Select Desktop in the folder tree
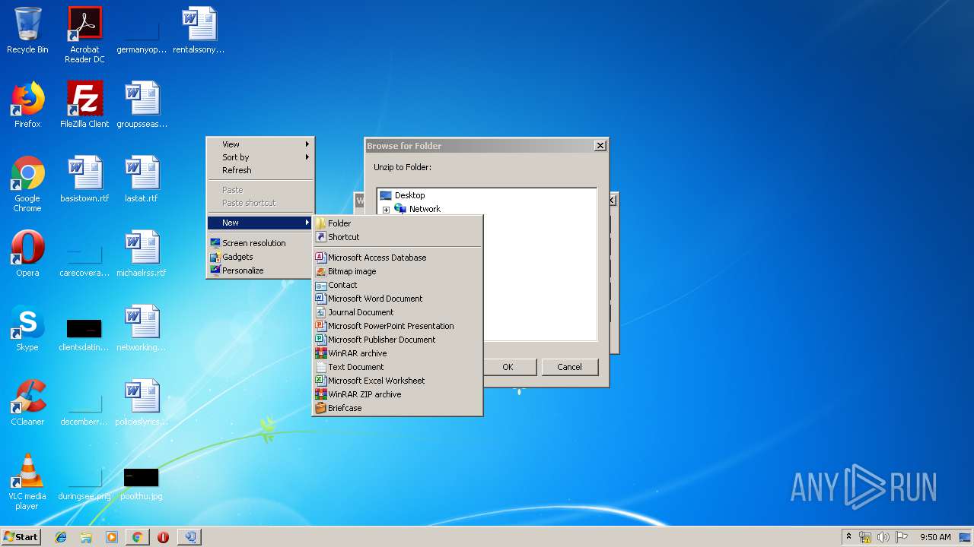This screenshot has width=974, height=547. pos(409,195)
